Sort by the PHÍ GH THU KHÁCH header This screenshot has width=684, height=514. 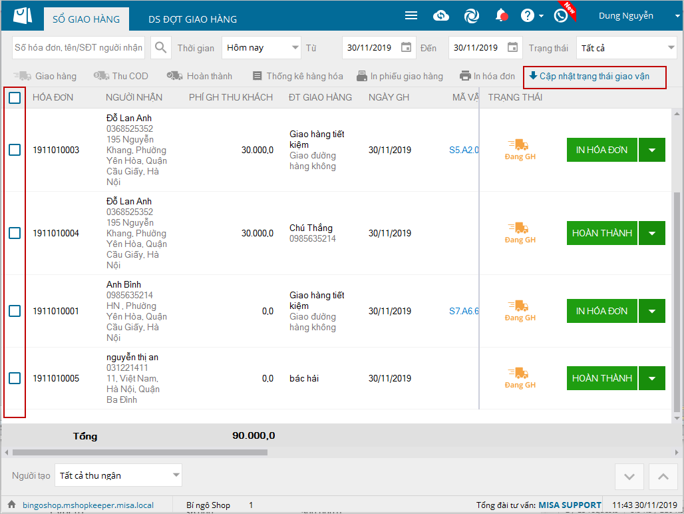click(231, 97)
